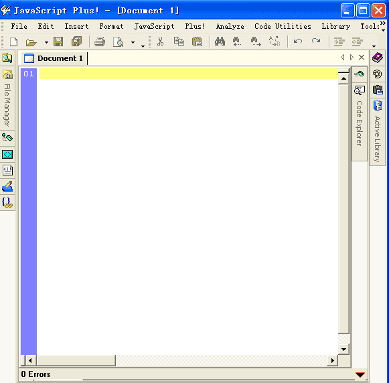Screen dimensions: 389x383
Task: Click the blue book Active Library icon
Action: point(378,106)
